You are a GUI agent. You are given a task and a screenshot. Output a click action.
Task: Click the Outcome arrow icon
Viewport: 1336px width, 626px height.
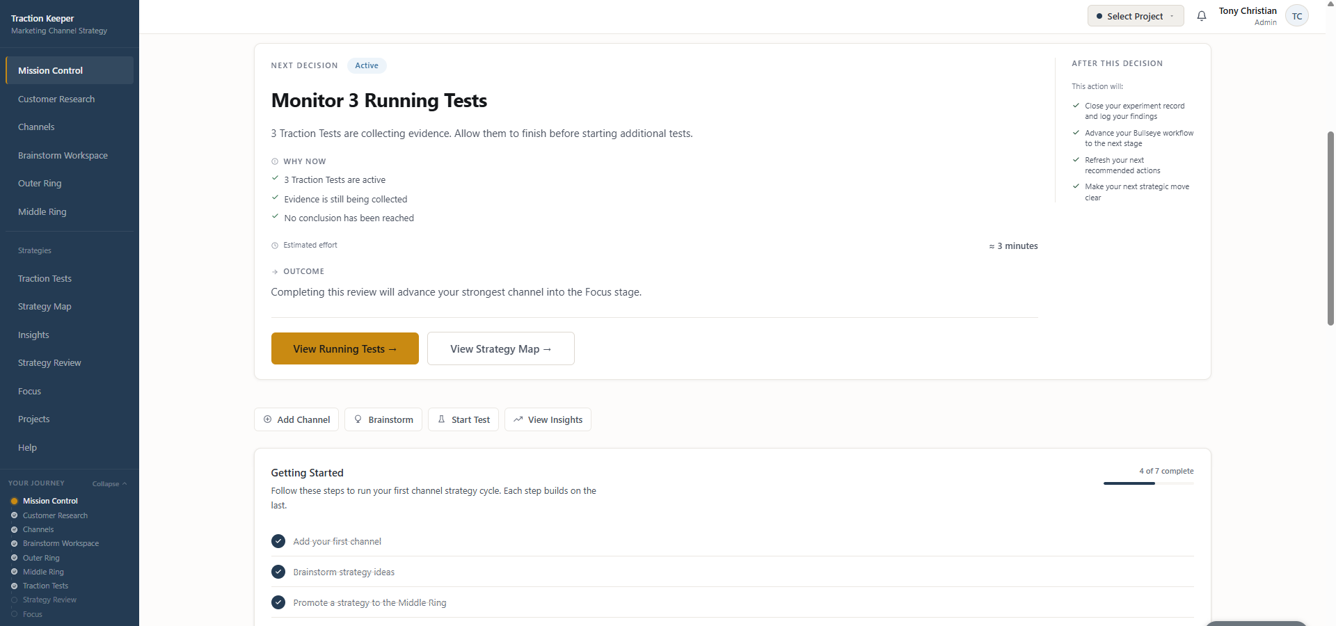click(x=275, y=272)
